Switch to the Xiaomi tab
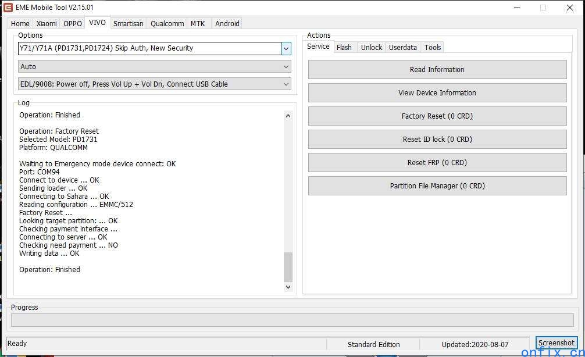585x357 pixels. (47, 23)
